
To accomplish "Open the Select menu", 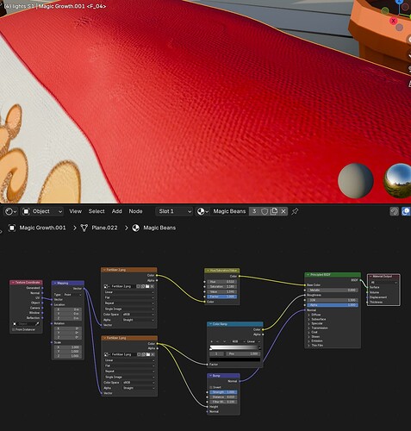I will pyautogui.click(x=97, y=211).
